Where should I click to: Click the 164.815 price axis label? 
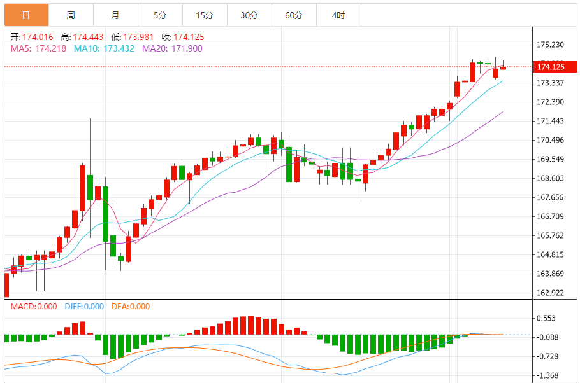tap(551, 254)
